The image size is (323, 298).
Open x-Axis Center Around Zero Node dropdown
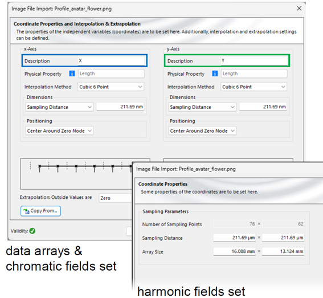click(x=59, y=130)
